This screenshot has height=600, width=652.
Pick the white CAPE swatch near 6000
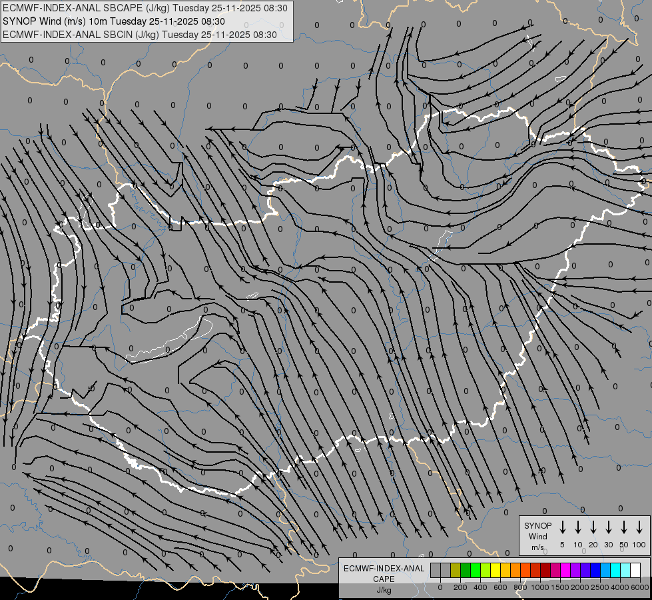pyautogui.click(x=635, y=570)
